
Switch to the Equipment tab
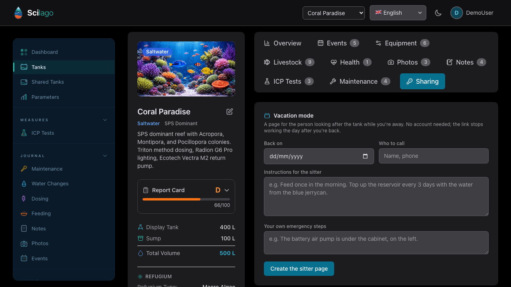click(402, 43)
